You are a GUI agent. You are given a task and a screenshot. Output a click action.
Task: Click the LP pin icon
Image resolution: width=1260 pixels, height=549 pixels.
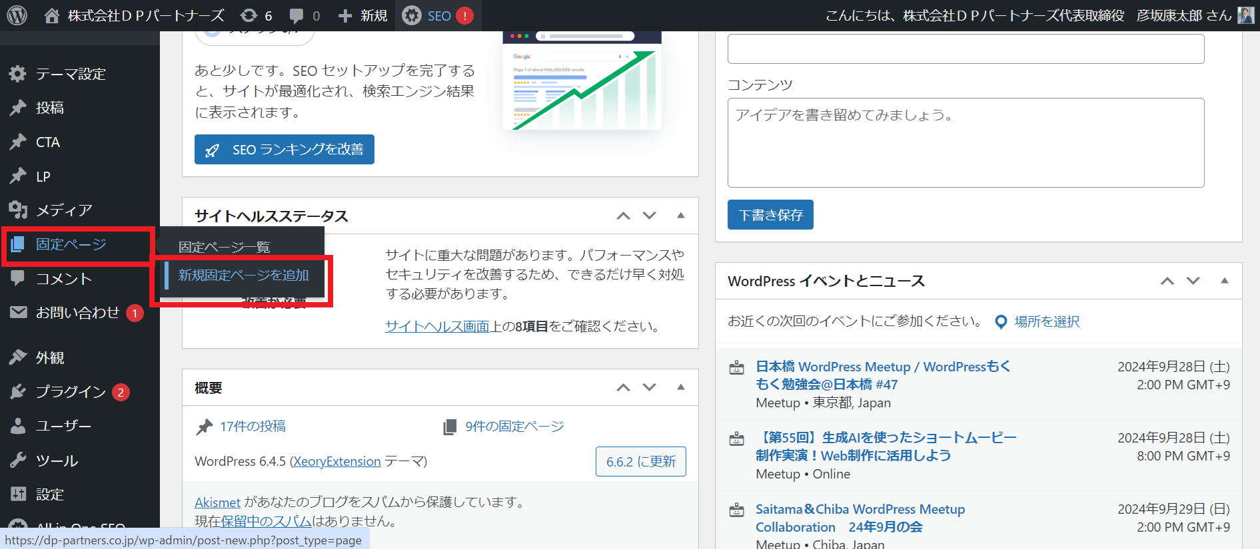(x=18, y=176)
